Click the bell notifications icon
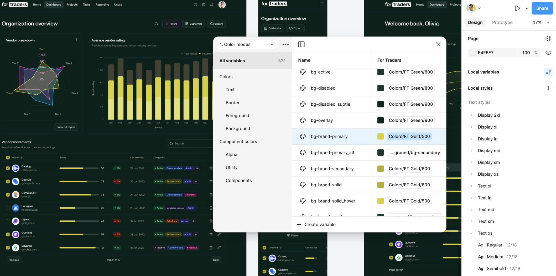 coord(212,5)
